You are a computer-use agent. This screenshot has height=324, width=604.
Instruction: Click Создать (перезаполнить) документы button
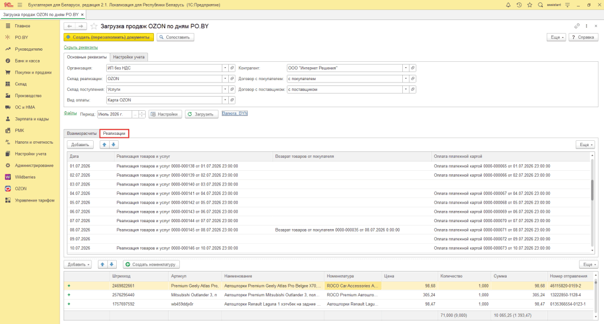(109, 37)
